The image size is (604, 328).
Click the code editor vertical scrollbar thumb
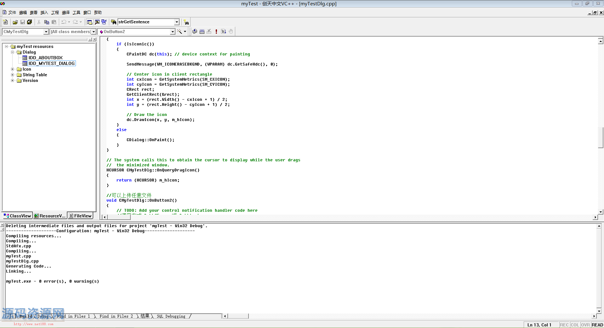coord(601,137)
